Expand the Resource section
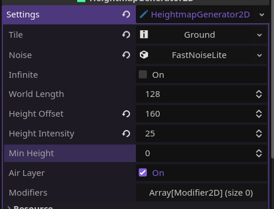This screenshot has width=274, height=209. (9, 207)
